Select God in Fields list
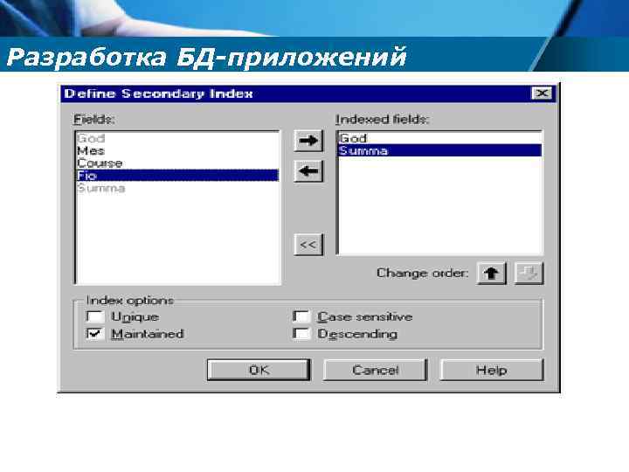This screenshot has height=472, width=629. [x=177, y=138]
